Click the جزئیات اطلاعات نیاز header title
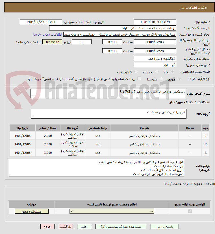Viewport: 215px width, 234px height. pyautogui.click(x=194, y=8)
